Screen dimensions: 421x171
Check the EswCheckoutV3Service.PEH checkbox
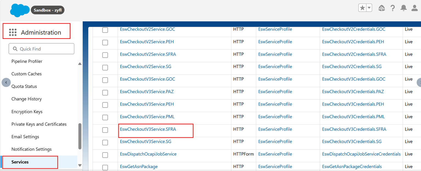click(x=105, y=105)
